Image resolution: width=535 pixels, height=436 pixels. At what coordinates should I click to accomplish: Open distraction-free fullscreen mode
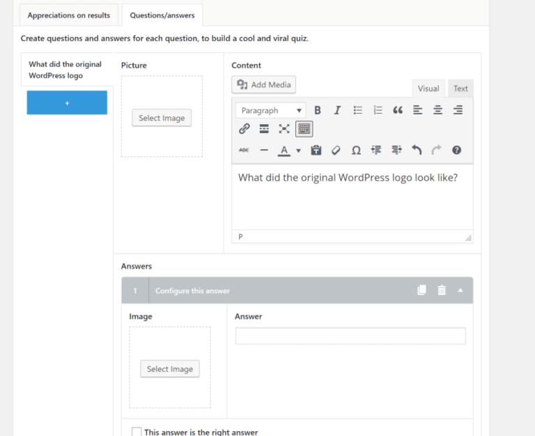(x=284, y=129)
